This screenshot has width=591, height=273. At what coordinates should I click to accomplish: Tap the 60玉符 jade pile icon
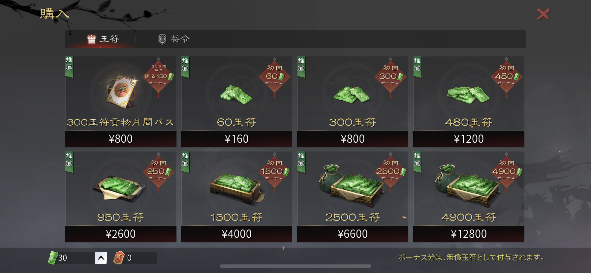[x=236, y=95]
